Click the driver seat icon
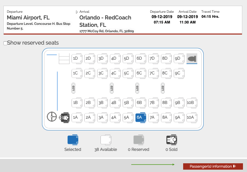Image resolution: width=247 pixels, height=172 pixels. coord(64,118)
